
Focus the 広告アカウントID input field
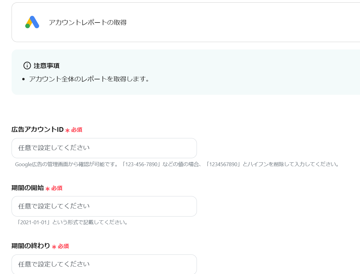click(x=104, y=148)
